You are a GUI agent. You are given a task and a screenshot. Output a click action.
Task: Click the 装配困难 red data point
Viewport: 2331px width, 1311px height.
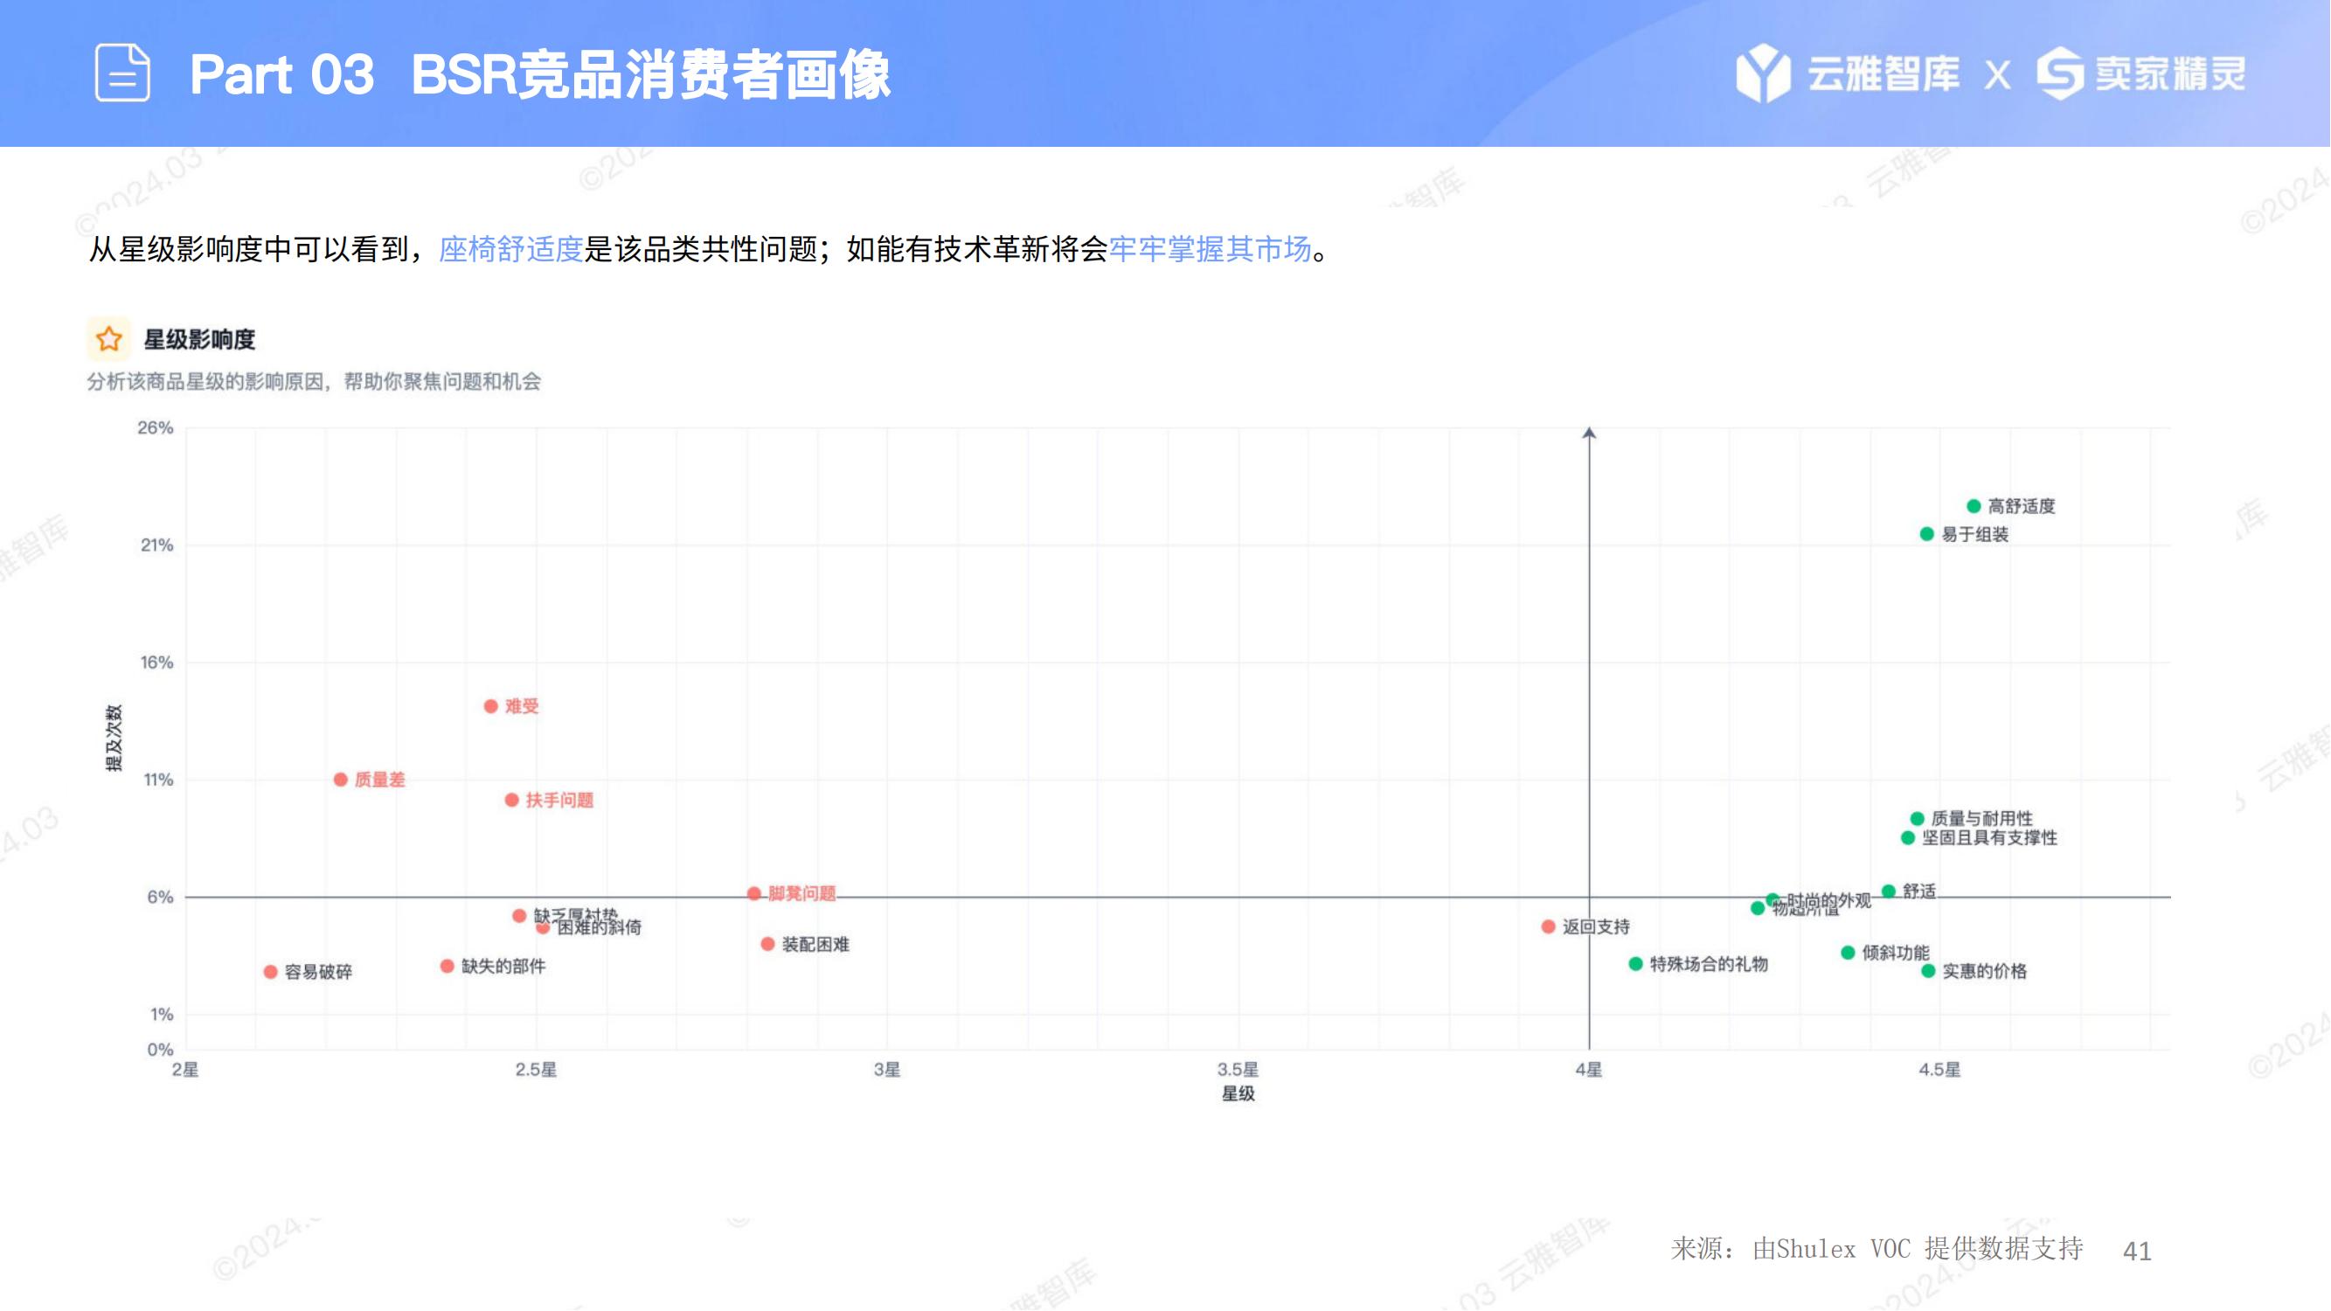pos(767,944)
